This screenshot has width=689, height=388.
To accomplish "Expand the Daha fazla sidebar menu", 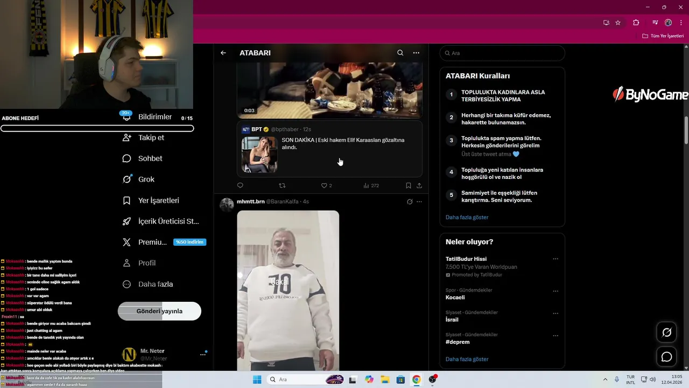I will [148, 284].
